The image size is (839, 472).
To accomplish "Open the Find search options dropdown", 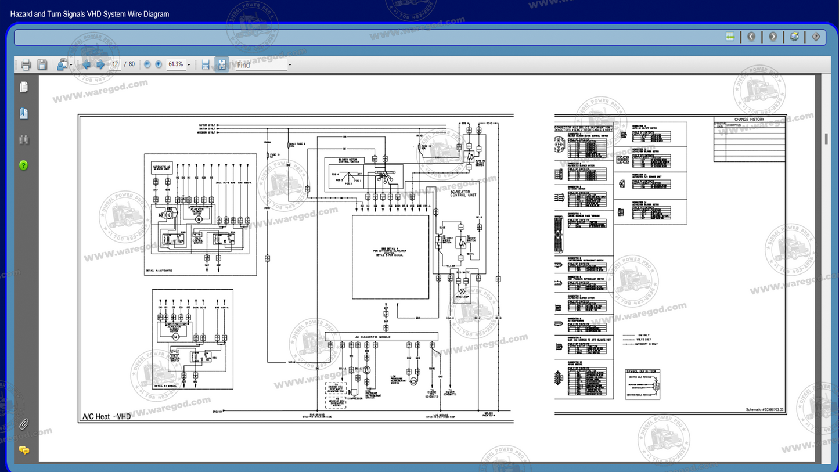I will coord(289,64).
